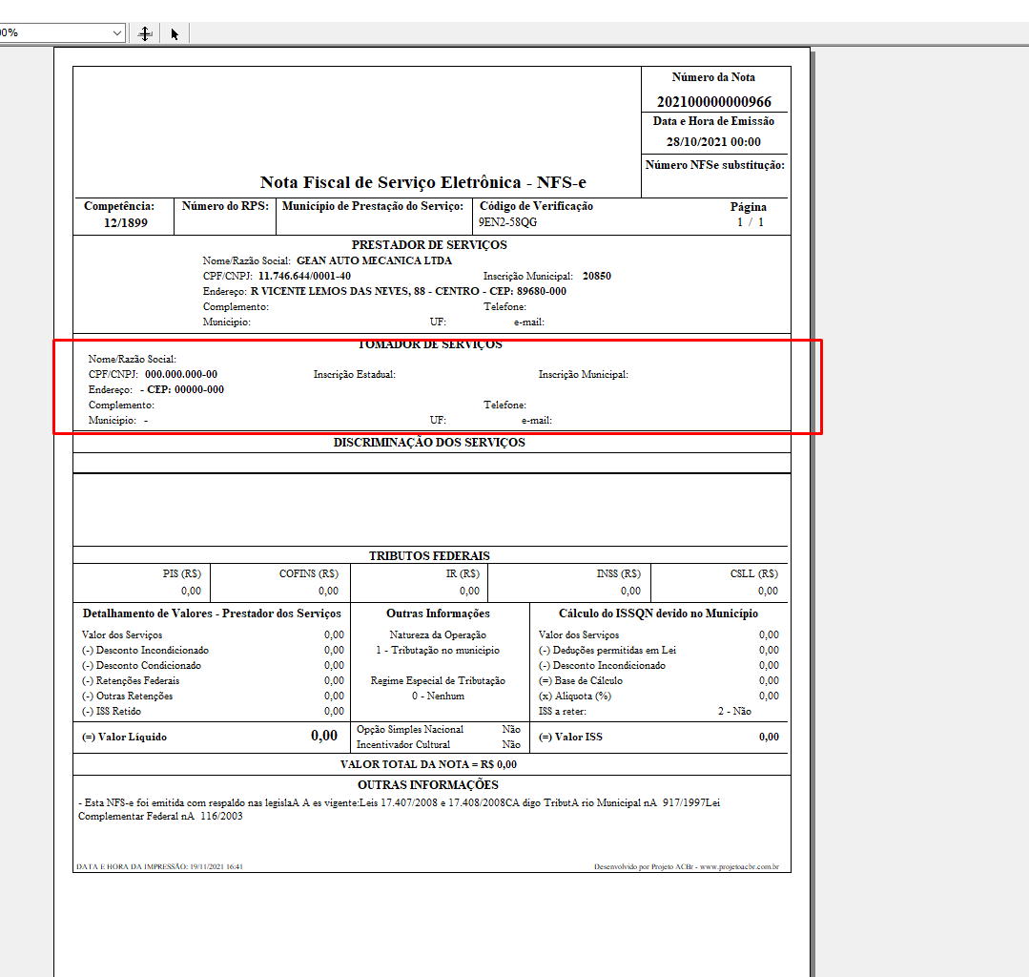Click 'Incentivador Cultural' label

coord(403,744)
